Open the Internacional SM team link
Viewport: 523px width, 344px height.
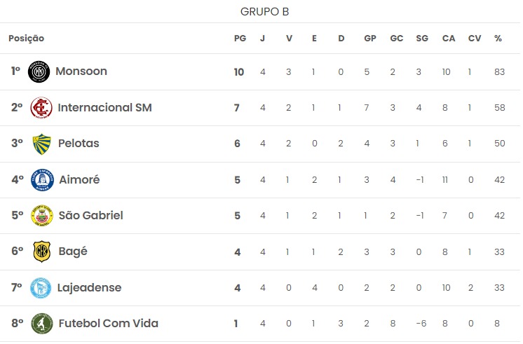(104, 107)
